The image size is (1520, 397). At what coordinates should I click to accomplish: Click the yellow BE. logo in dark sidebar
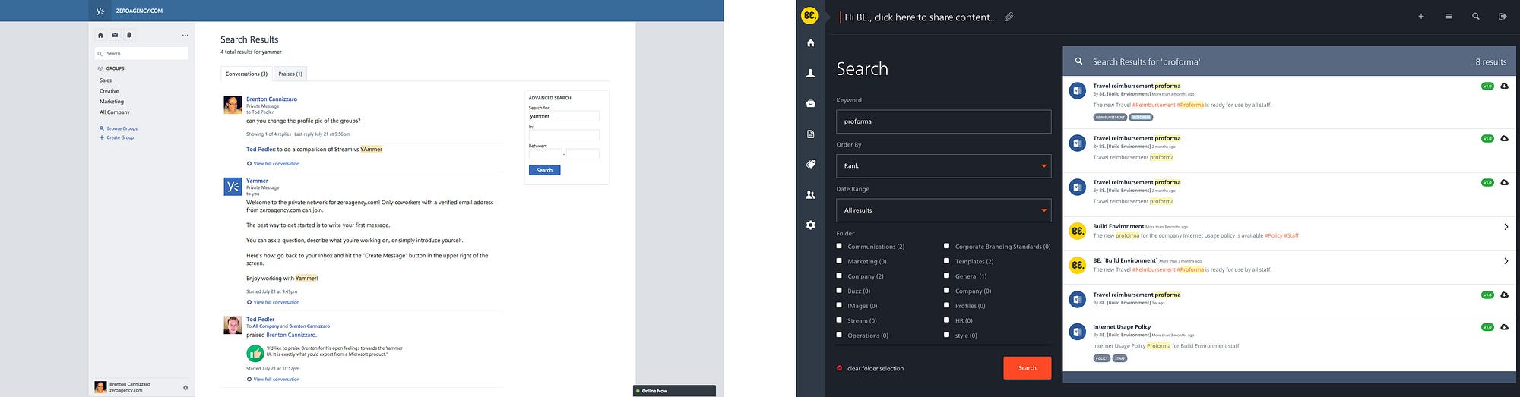810,15
